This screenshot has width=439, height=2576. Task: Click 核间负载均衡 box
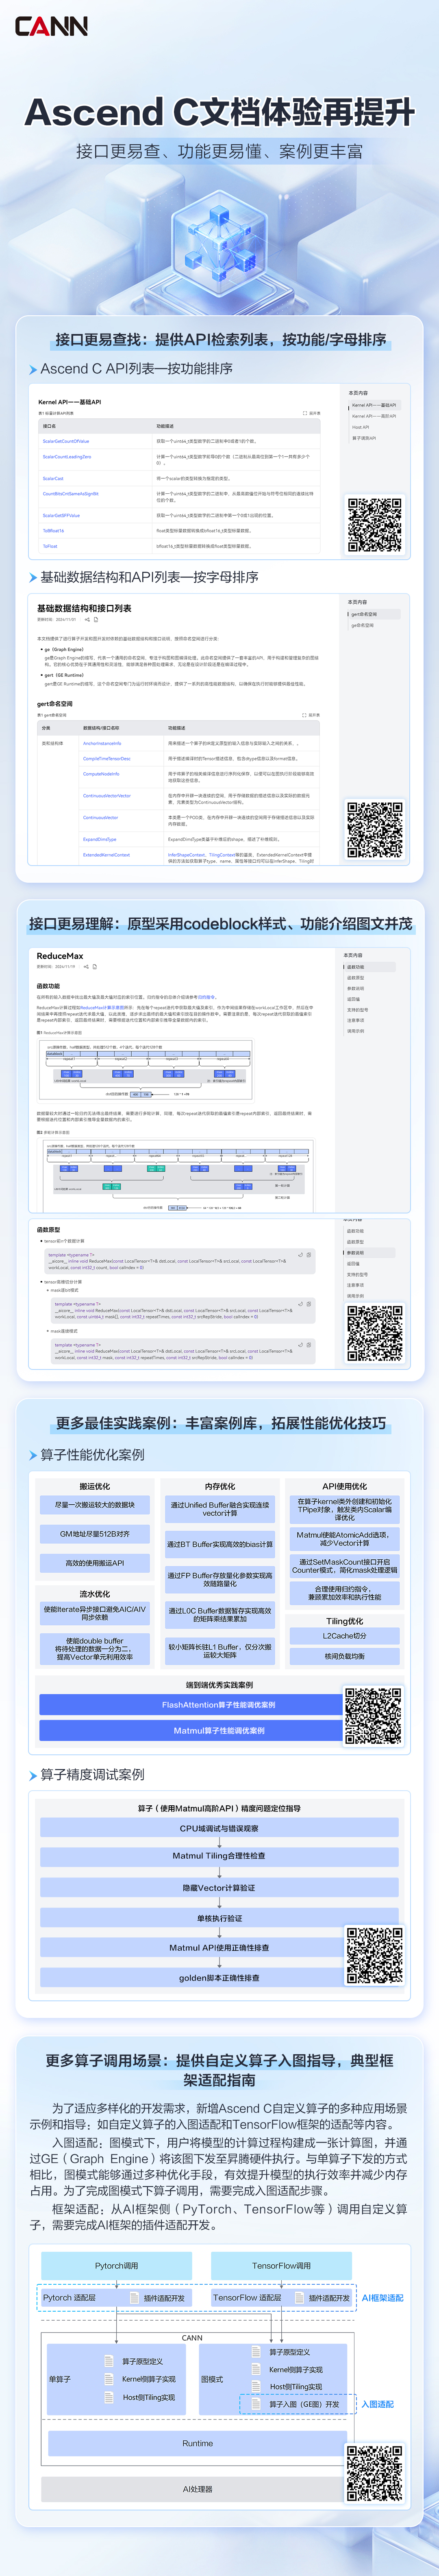(x=344, y=1657)
